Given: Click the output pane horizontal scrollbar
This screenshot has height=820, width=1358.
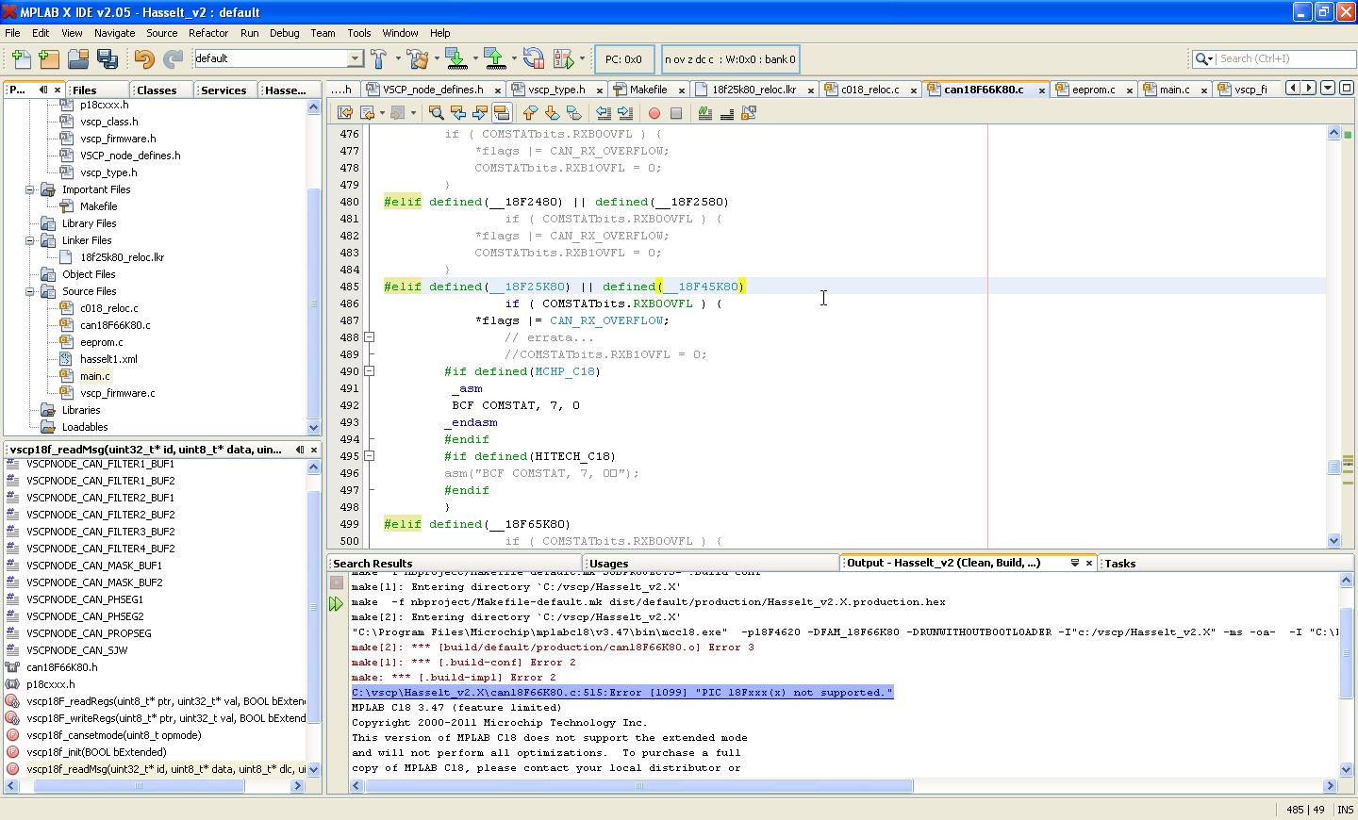Looking at the screenshot, I should tap(638, 786).
